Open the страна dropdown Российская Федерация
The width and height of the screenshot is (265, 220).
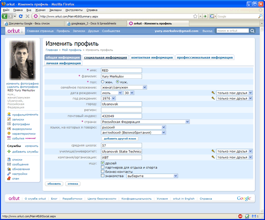click(145, 122)
